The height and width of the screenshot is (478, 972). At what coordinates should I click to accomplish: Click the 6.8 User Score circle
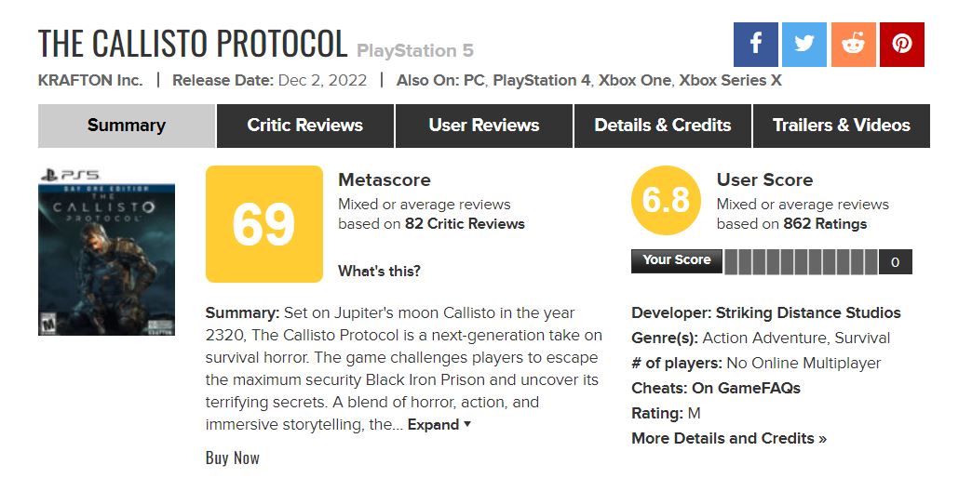click(666, 201)
